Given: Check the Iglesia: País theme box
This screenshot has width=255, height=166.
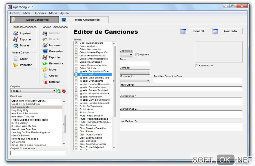Looking at the screenshot, I should 76,75.
